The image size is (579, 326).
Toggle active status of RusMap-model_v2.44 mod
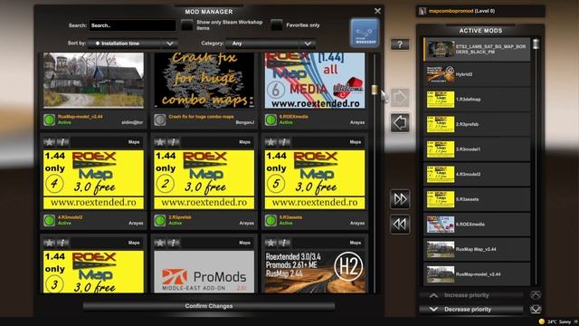pyautogui.click(x=49, y=120)
